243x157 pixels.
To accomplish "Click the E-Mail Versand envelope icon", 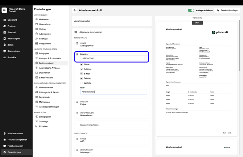I will [37, 77].
